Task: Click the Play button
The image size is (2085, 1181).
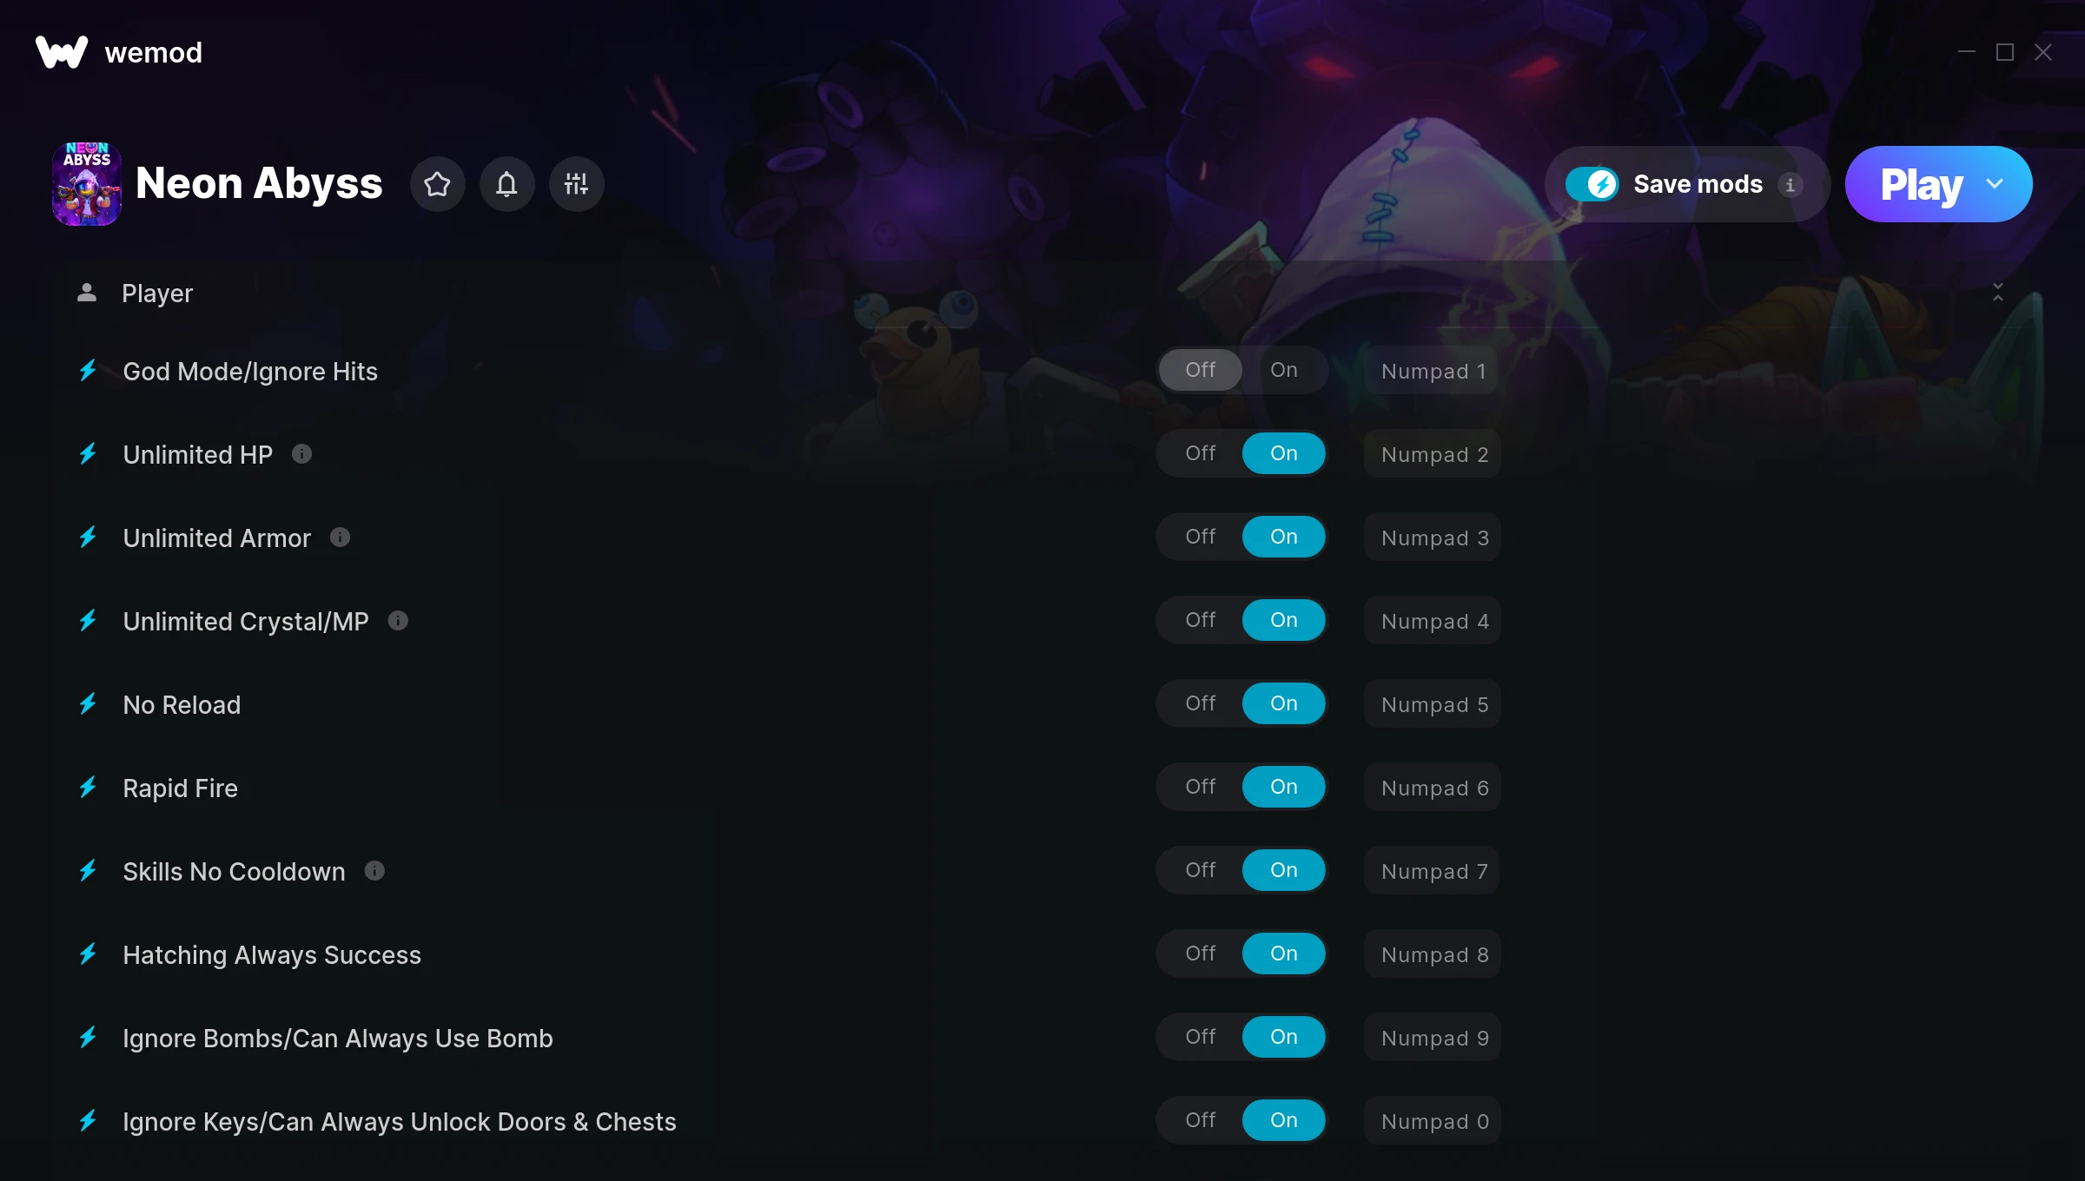Action: [x=1920, y=184]
